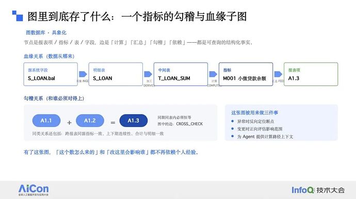The width and height of the screenshot is (356, 199).
Task: Click the 血缘关系(数据从哪来) heading
Action: tap(49, 56)
